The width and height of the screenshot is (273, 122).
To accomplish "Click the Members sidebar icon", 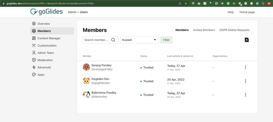I will (34, 31).
